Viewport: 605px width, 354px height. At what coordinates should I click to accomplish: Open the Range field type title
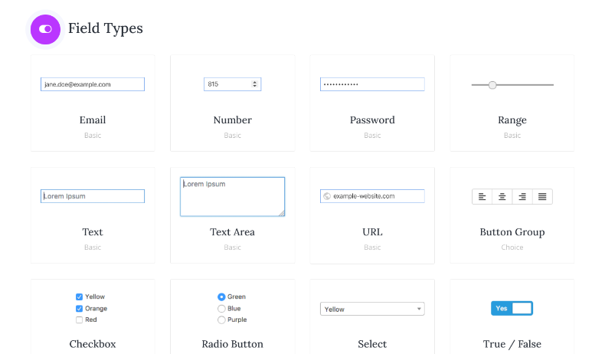click(x=512, y=120)
